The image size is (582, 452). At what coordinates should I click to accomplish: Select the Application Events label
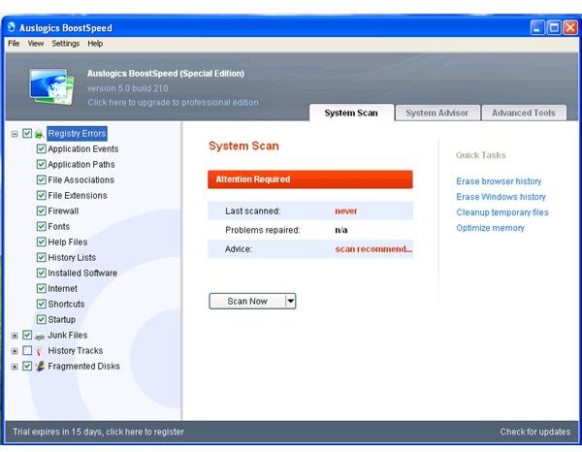pyautogui.click(x=83, y=148)
